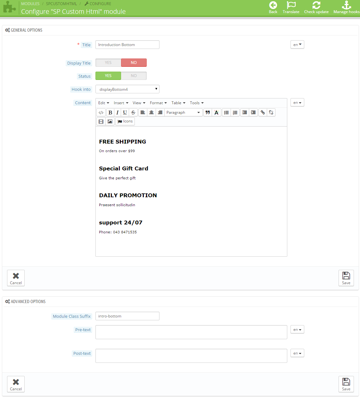Toggle italic formatting in editor
This screenshot has height=398, width=360.
(118, 113)
